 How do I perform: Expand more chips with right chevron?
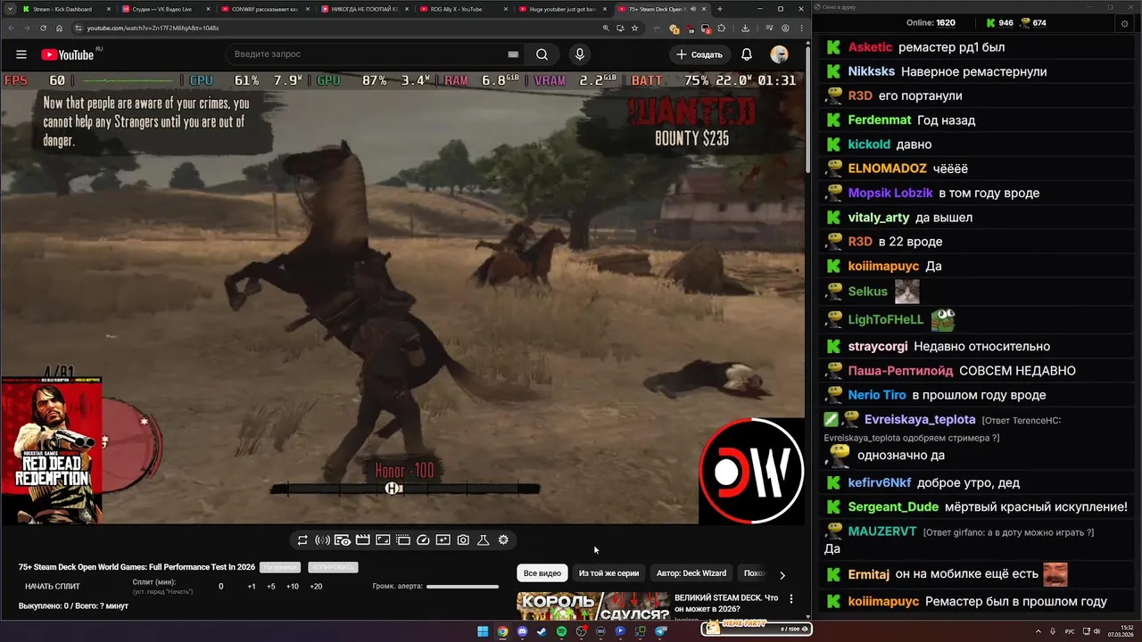(782, 575)
